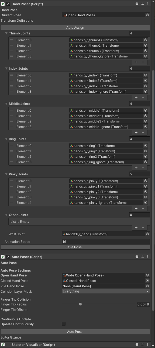This screenshot has width=155, height=348.
Task: Toggle Auto Poser script enabled checkbox
Action: click(x=8, y=257)
